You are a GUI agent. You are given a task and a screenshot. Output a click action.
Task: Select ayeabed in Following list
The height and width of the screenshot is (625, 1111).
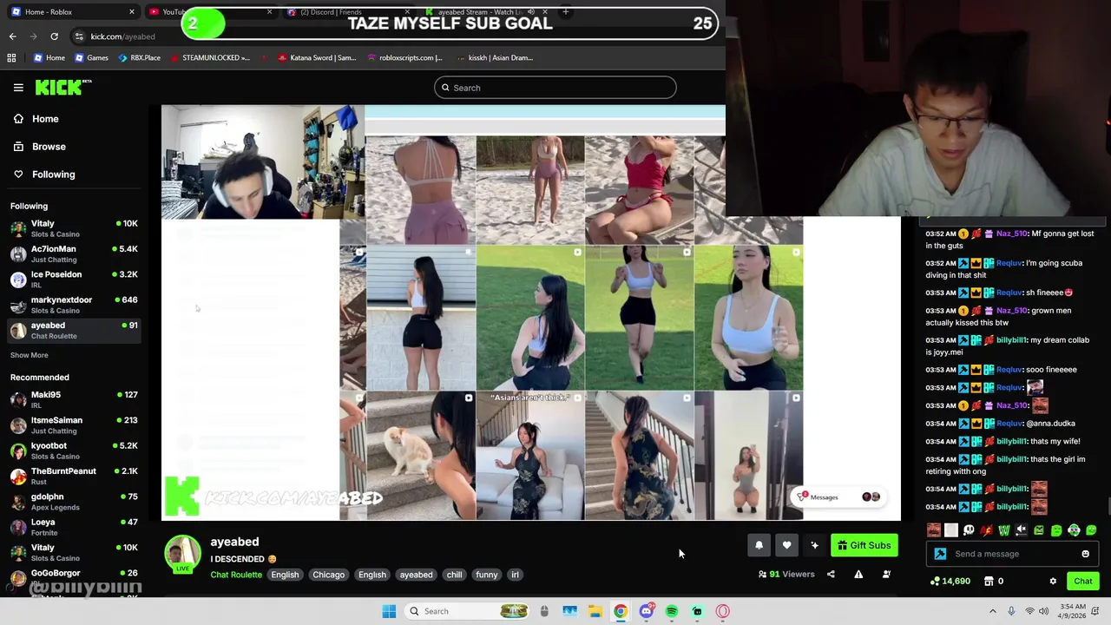74,330
